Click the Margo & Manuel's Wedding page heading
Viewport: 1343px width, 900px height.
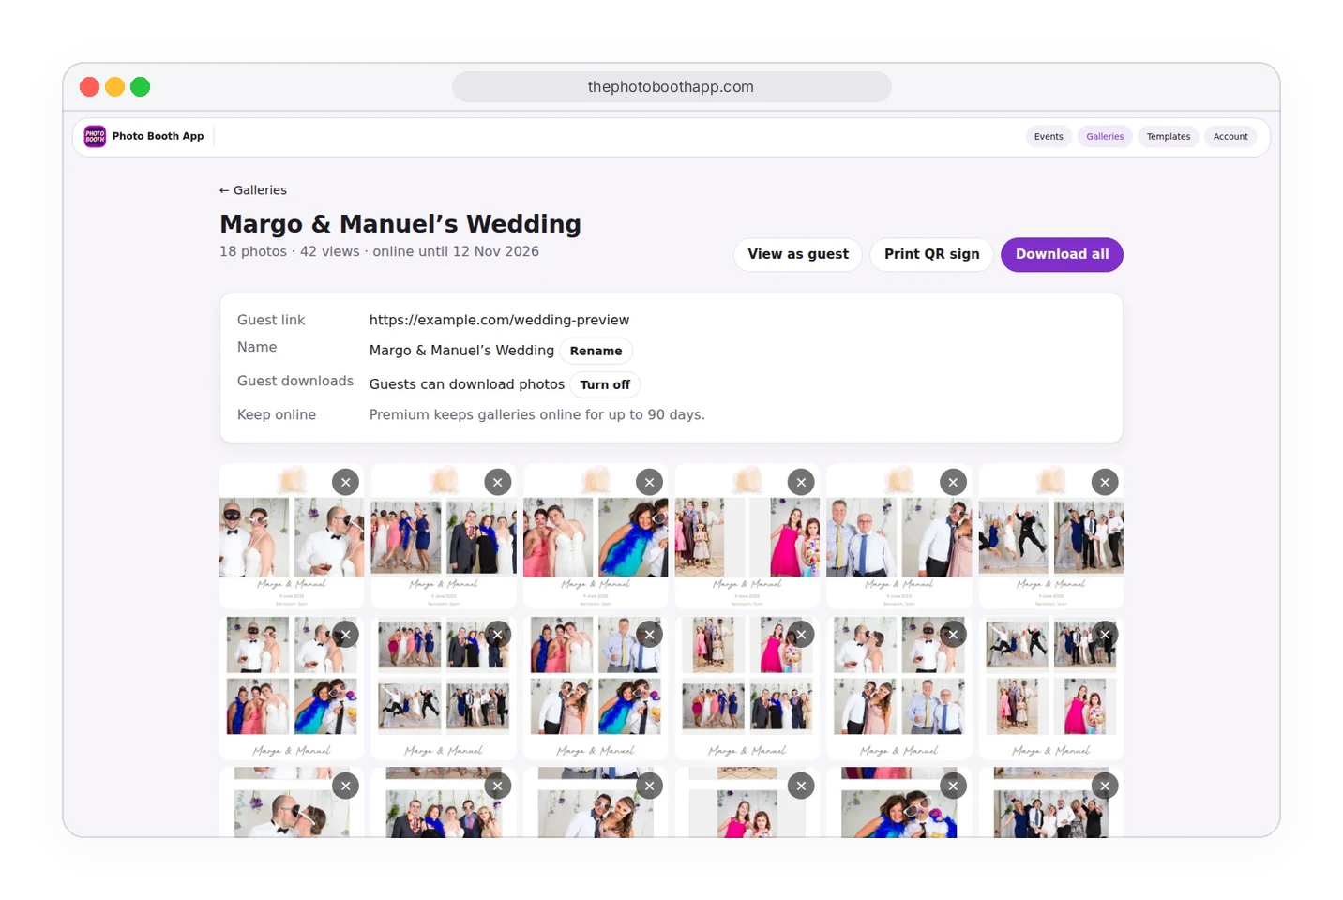[x=400, y=224]
